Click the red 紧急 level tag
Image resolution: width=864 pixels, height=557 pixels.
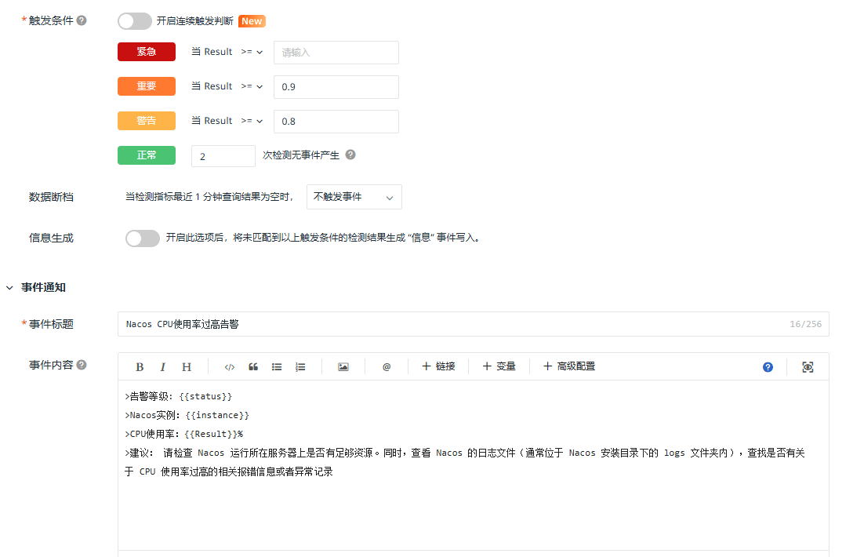point(147,52)
